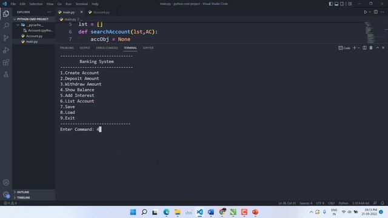Select the main.py editor tab

coord(69,12)
